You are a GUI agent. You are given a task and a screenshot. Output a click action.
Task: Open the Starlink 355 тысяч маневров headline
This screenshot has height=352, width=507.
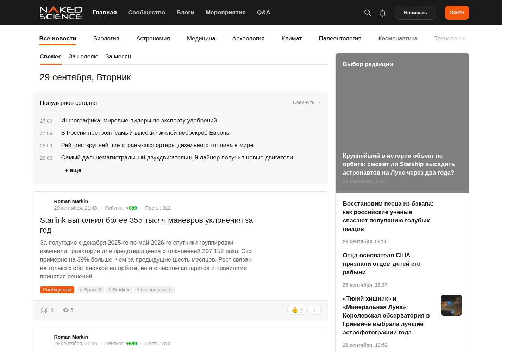tap(146, 225)
